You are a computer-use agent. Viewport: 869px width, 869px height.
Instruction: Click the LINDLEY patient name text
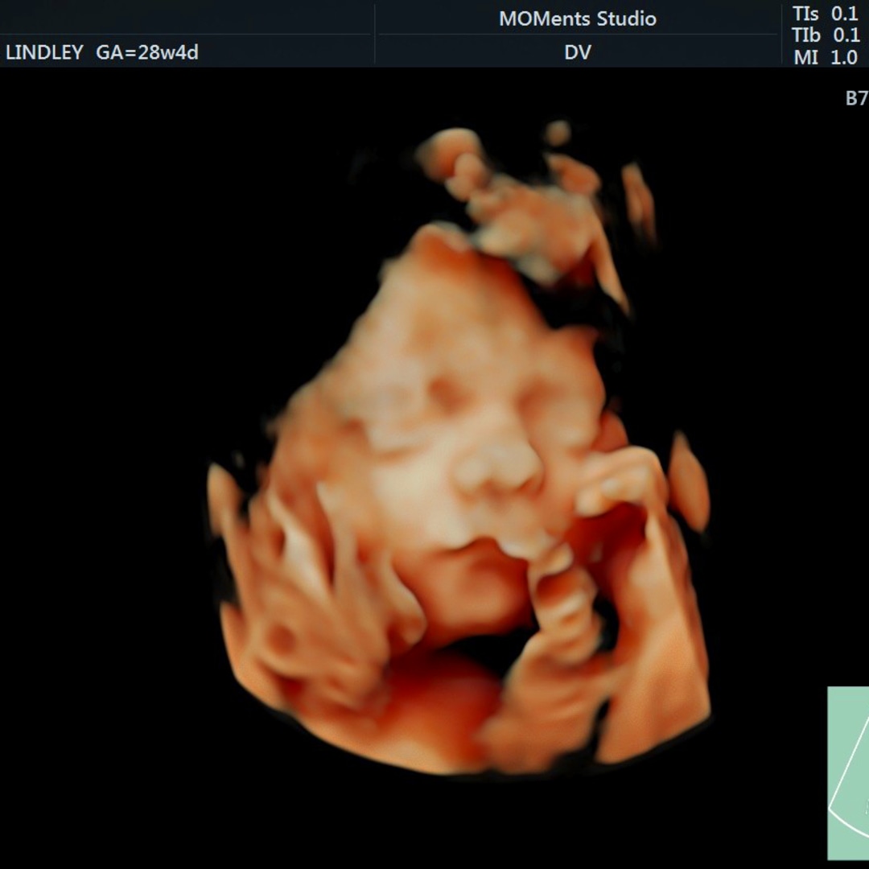click(44, 52)
